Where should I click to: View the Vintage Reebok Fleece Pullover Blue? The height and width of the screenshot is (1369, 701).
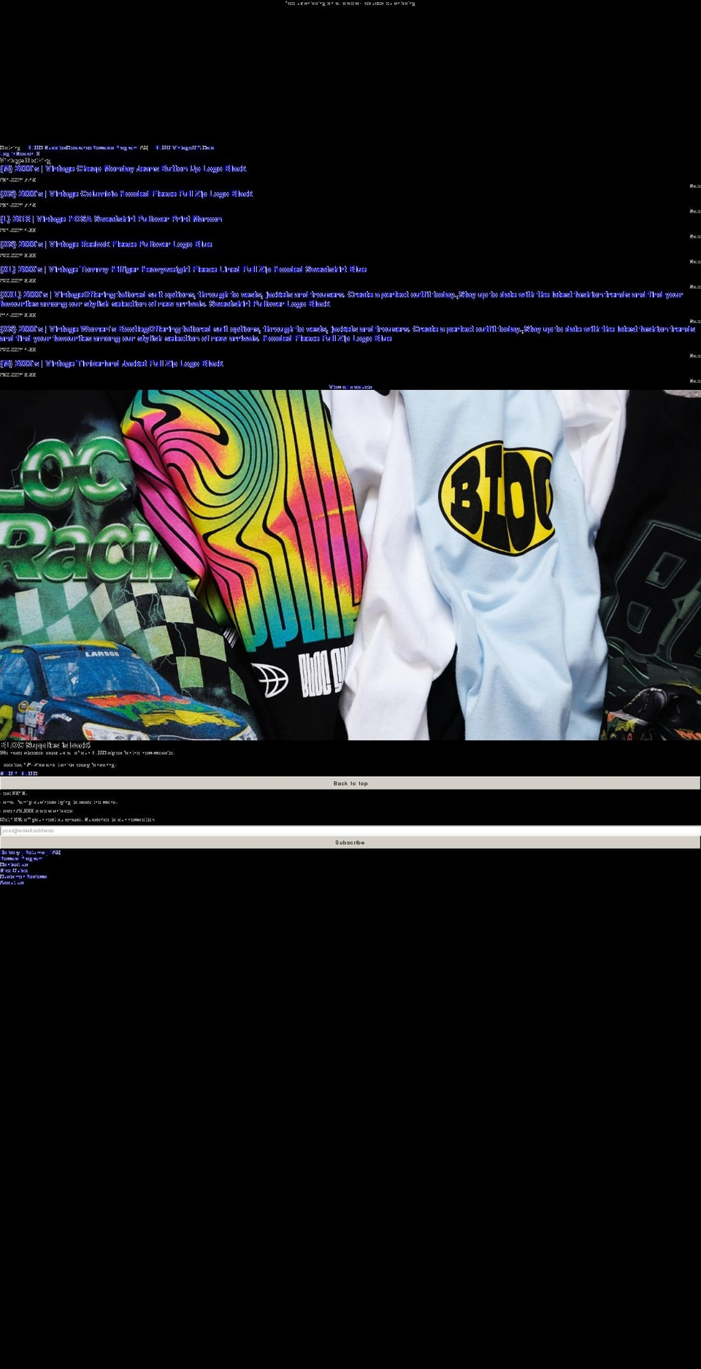pyautogui.click(x=107, y=245)
